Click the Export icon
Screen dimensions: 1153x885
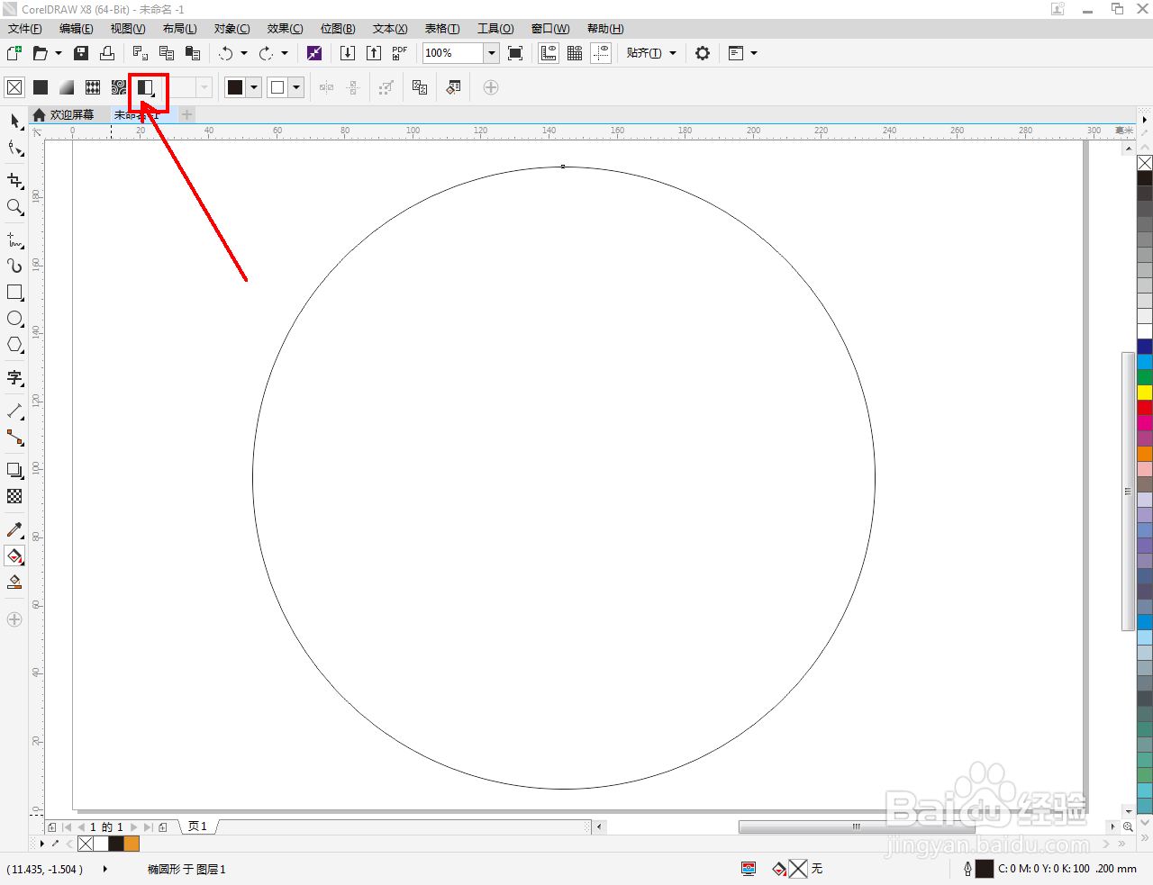point(374,53)
